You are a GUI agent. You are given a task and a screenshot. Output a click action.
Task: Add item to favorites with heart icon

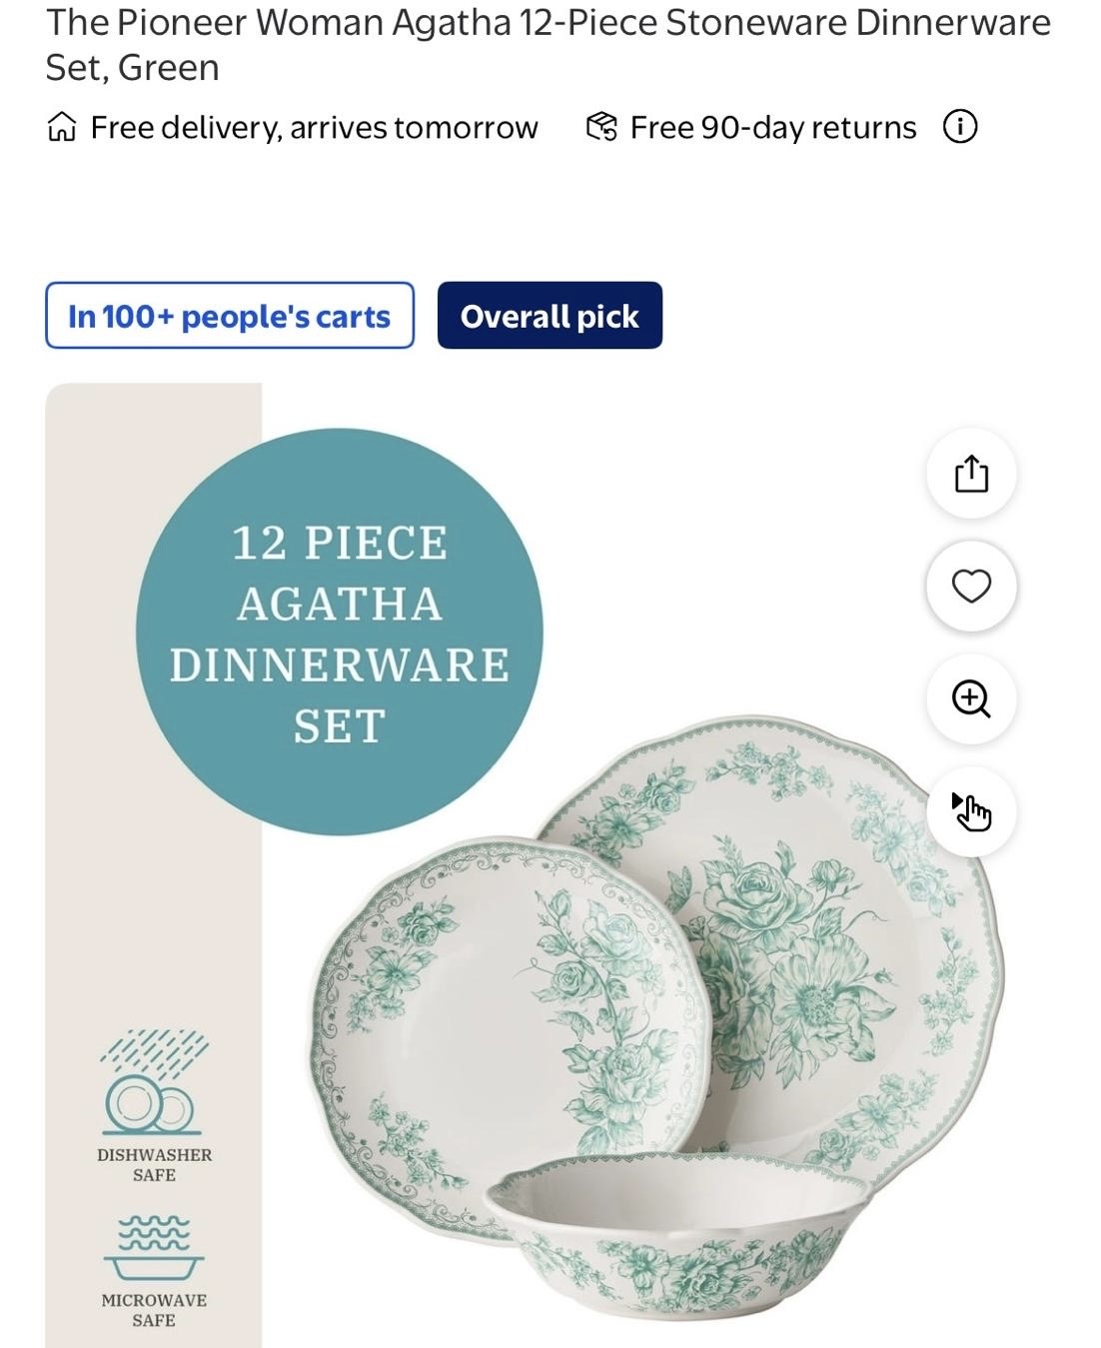click(x=971, y=586)
